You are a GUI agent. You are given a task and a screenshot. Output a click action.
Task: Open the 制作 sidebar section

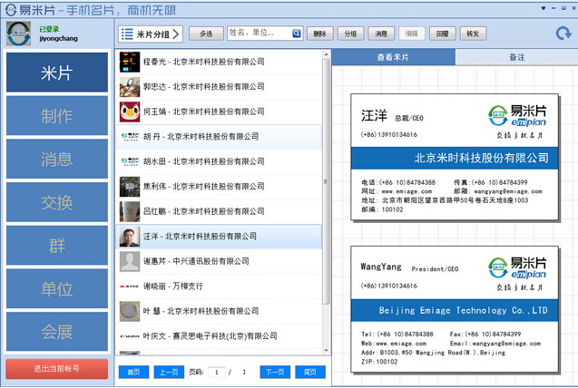pos(57,116)
